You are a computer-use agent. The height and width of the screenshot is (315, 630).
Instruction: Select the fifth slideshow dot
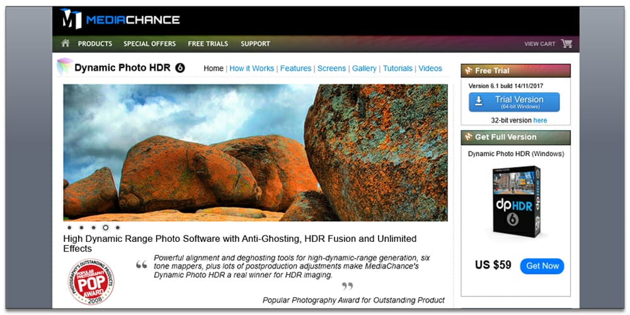pos(117,228)
